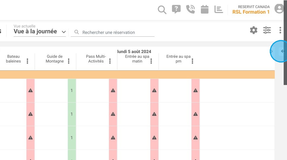Click second-row availability 1 under Guide de Montagne

tap(72, 114)
